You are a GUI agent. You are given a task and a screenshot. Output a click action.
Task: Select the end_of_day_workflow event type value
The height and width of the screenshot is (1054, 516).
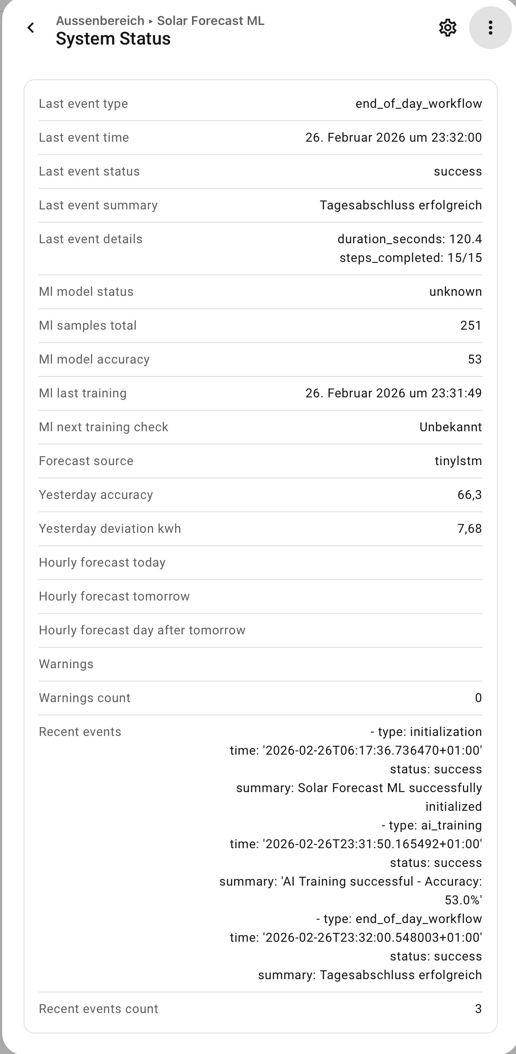[418, 104]
